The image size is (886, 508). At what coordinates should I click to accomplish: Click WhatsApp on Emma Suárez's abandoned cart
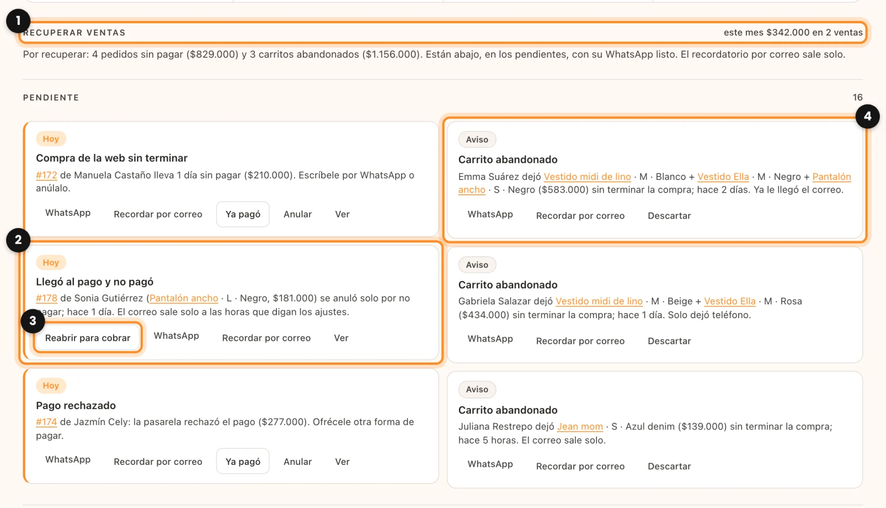[490, 214]
